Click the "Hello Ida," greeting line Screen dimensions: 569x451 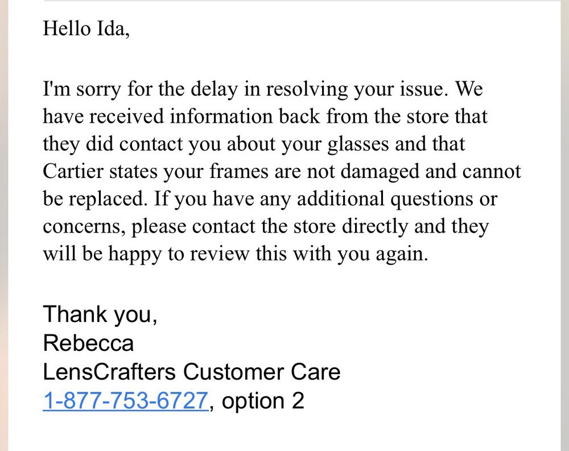click(86, 28)
